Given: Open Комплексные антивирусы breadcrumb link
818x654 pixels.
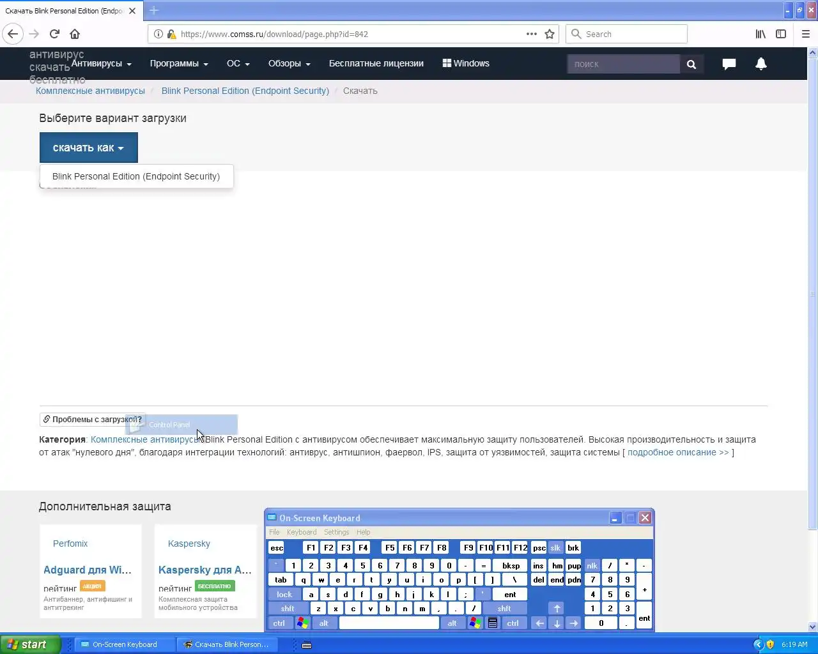Looking at the screenshot, I should (90, 91).
